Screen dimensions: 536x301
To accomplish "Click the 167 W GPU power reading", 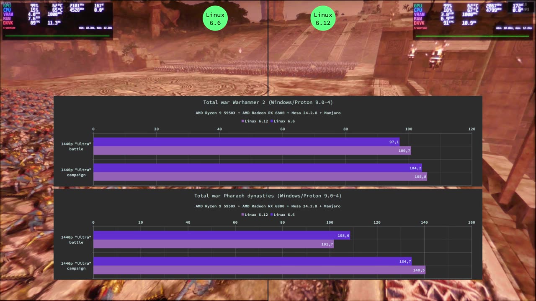I will click(99, 6).
